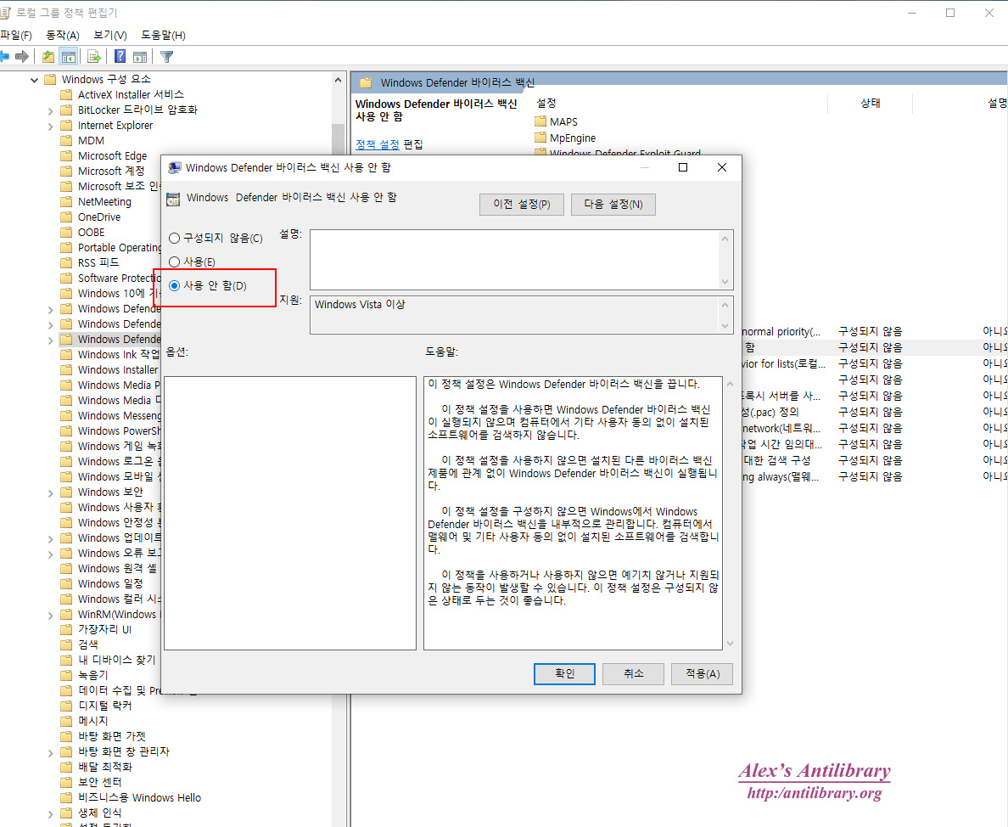Image resolution: width=1008 pixels, height=827 pixels.
Task: Open Help via blue question-mark icon
Action: 120,57
